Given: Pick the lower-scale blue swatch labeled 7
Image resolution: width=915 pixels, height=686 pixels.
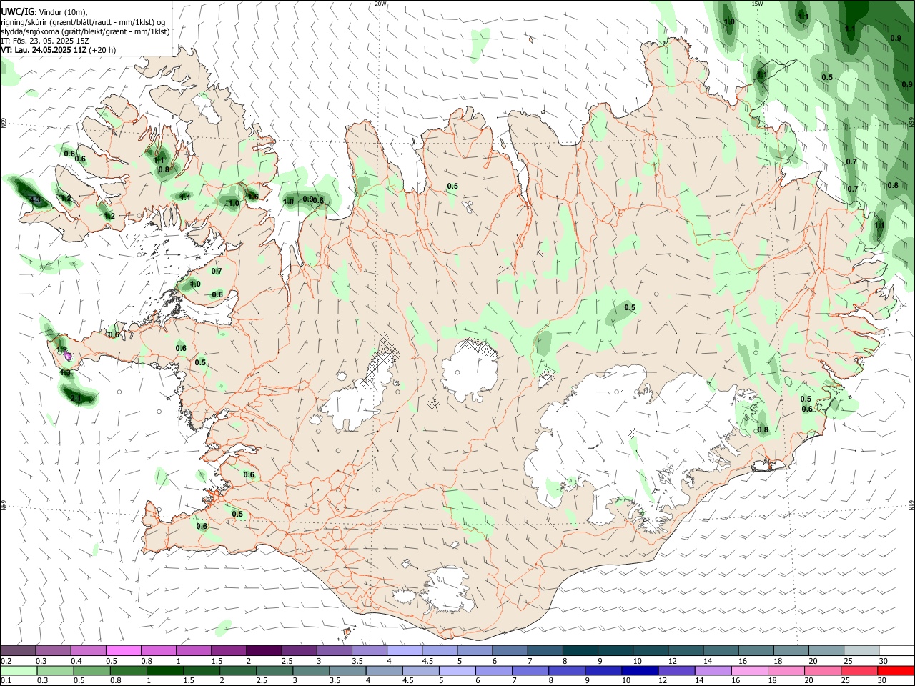Looking at the screenshot, I should coord(530,670).
